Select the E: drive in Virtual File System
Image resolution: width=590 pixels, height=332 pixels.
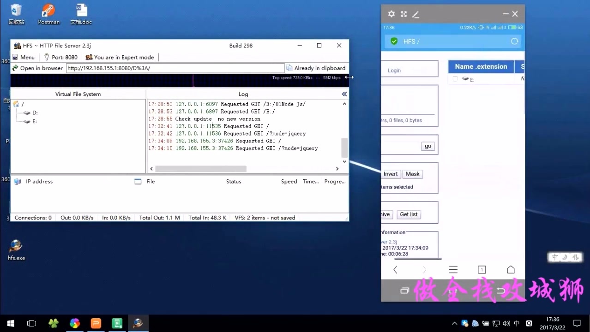(30, 122)
